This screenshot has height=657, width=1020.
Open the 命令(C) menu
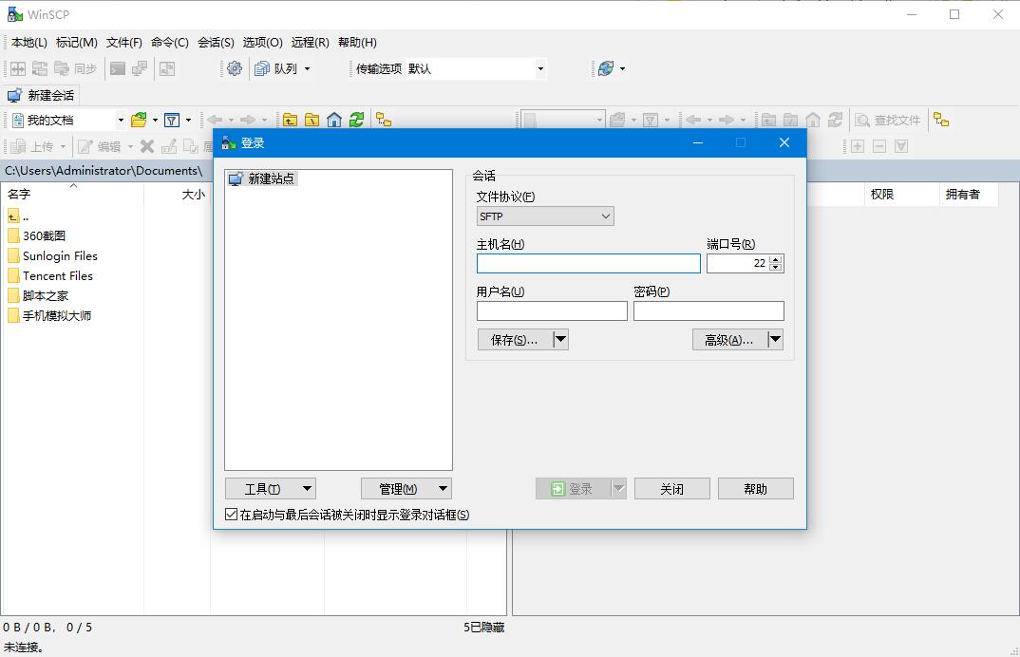(x=170, y=43)
